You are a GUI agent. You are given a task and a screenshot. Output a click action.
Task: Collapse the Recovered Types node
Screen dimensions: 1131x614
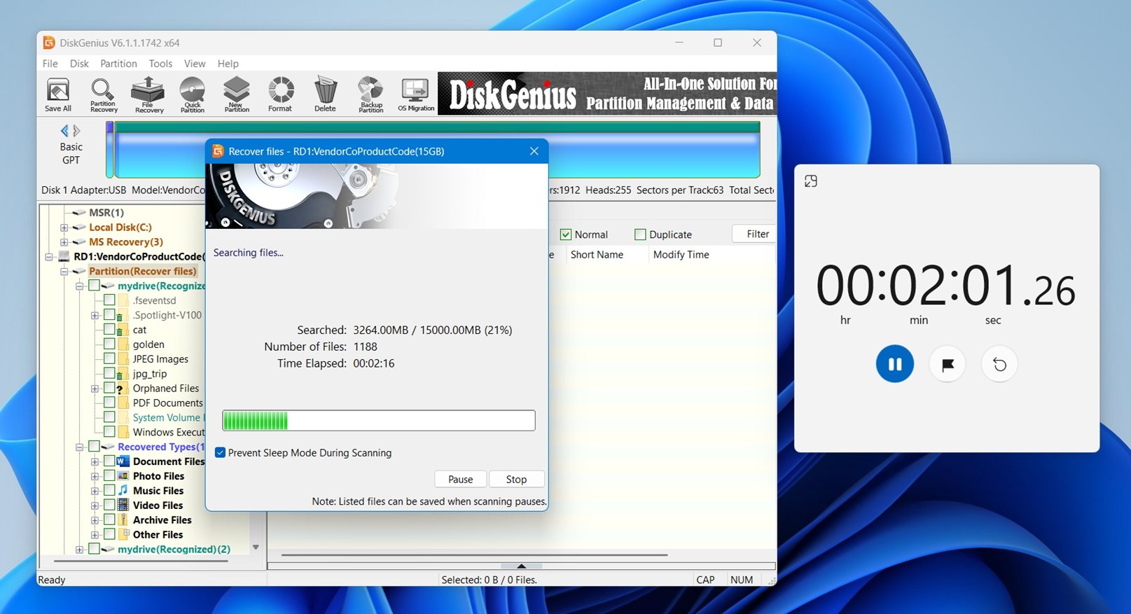pos(79,447)
